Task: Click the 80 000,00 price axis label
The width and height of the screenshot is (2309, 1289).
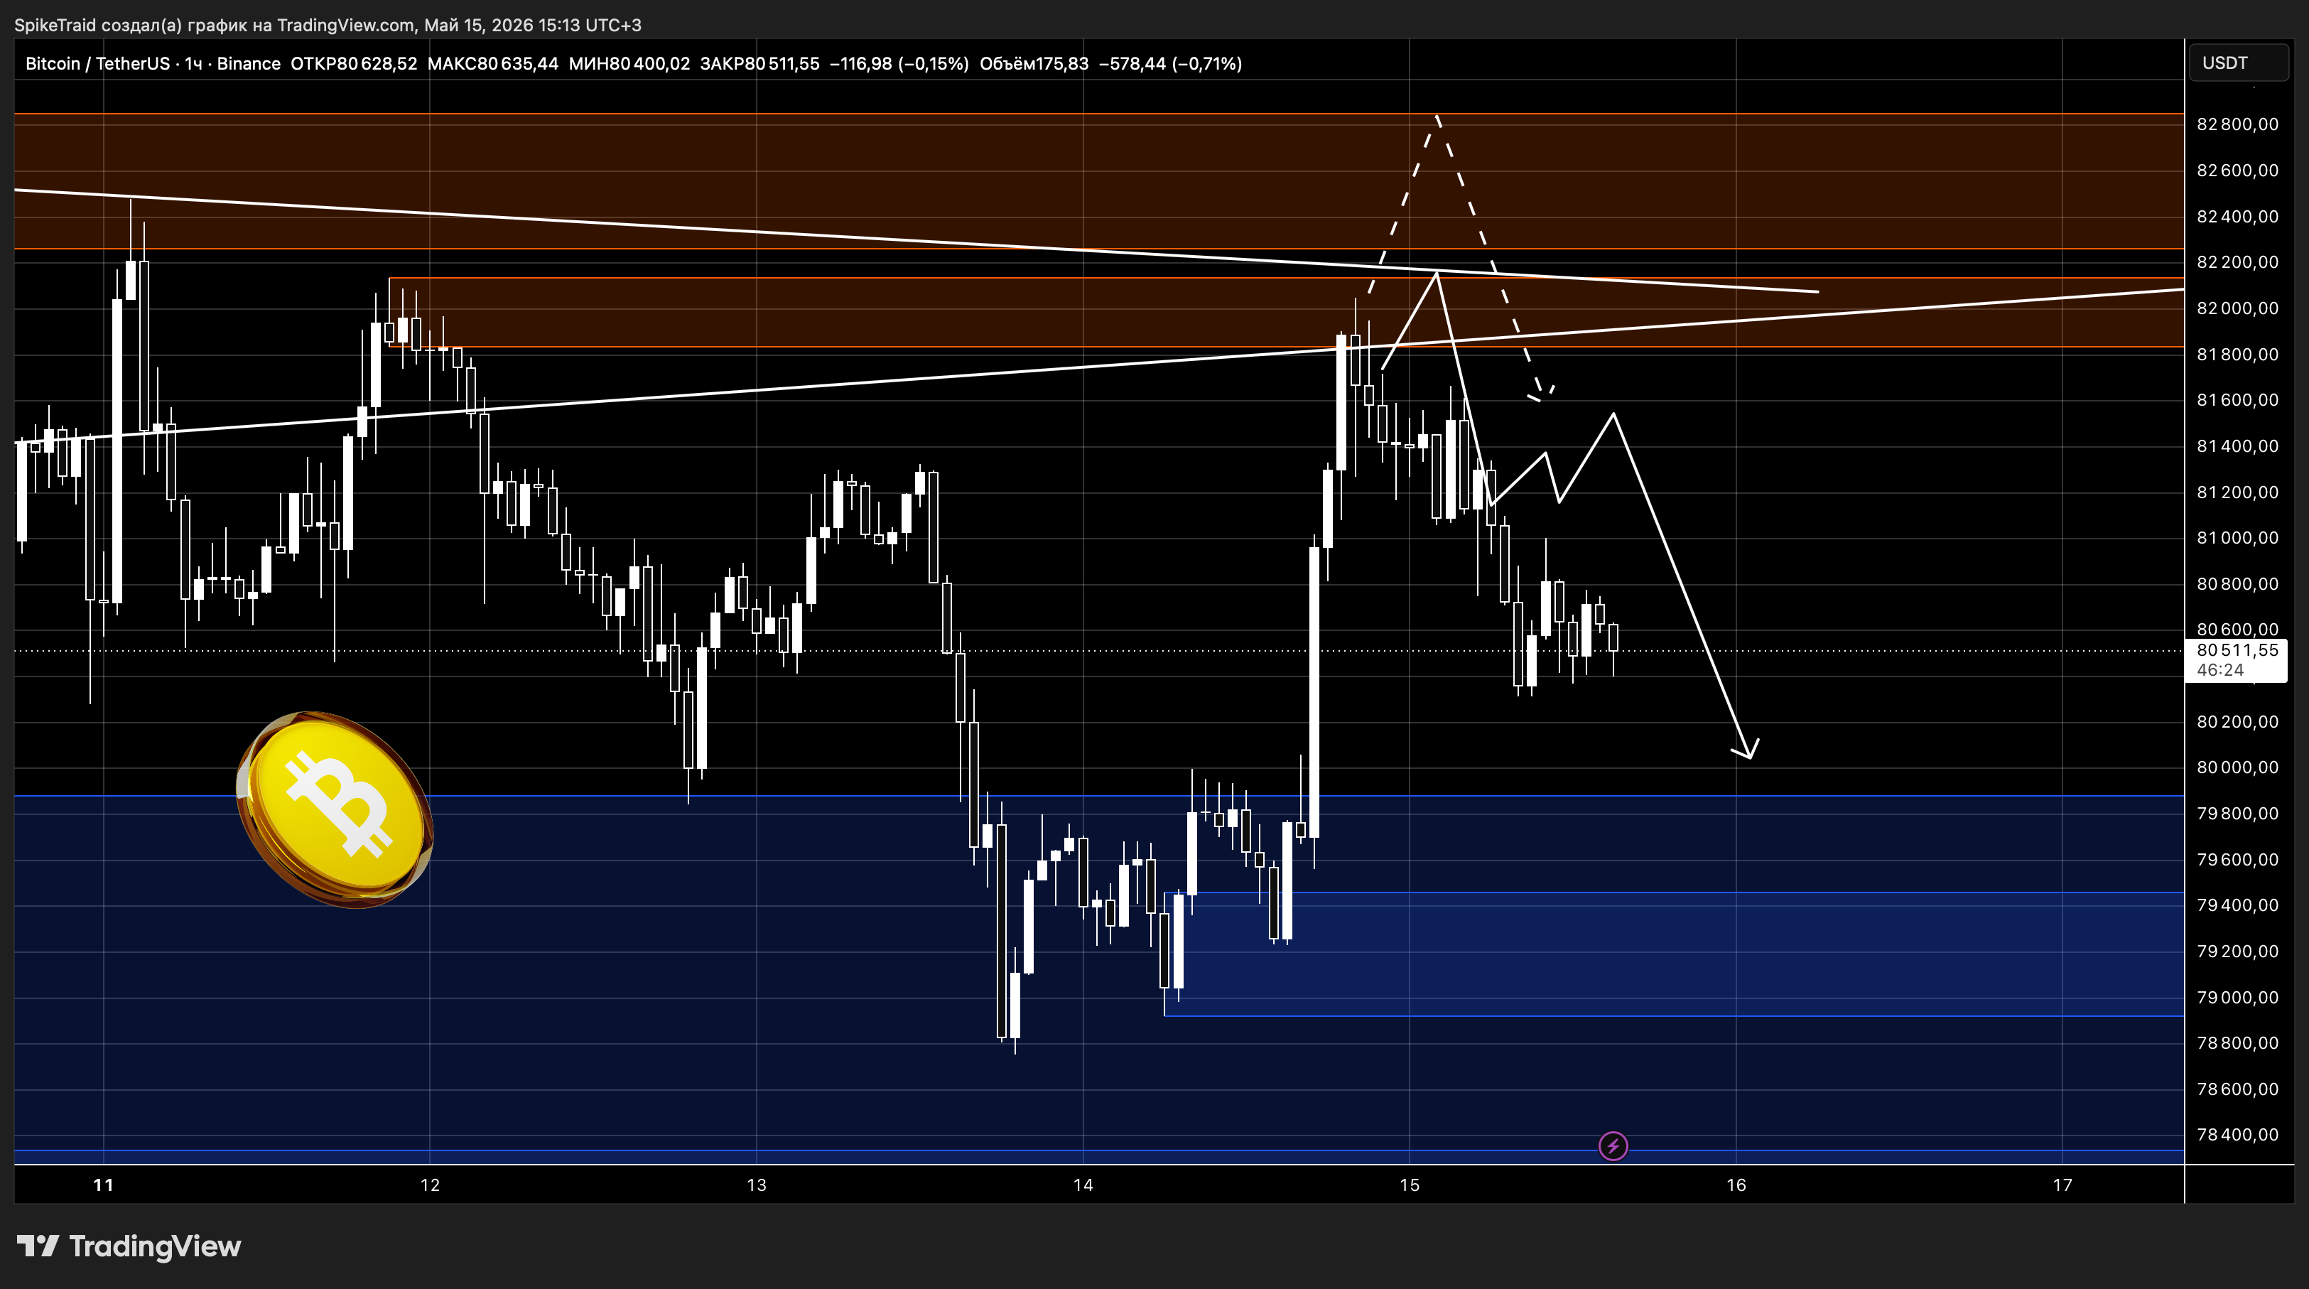Action: click(2237, 767)
